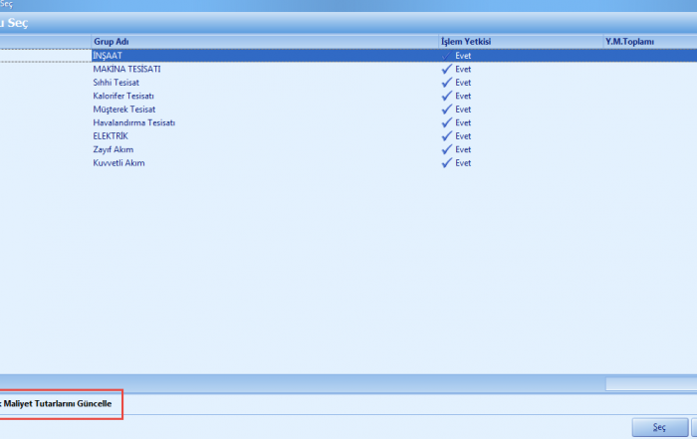Sort by the Grup Adı column header
The image size is (697, 439).
(x=111, y=42)
